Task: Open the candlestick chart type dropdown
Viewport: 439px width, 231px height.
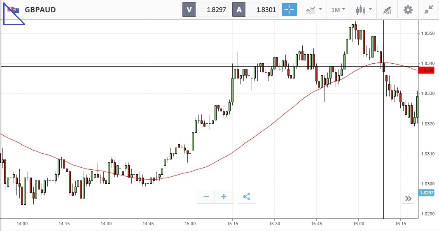Action: click(364, 9)
